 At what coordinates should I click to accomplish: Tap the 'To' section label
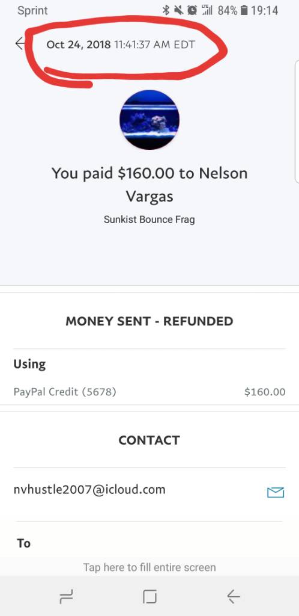23,543
